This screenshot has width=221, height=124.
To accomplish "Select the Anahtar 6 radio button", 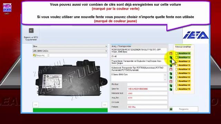I will [x=176, y=77].
